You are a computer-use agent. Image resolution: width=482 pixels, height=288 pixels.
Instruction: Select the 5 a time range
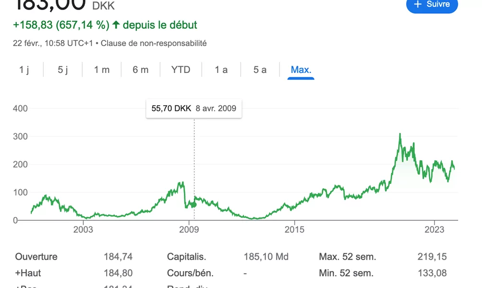260,70
